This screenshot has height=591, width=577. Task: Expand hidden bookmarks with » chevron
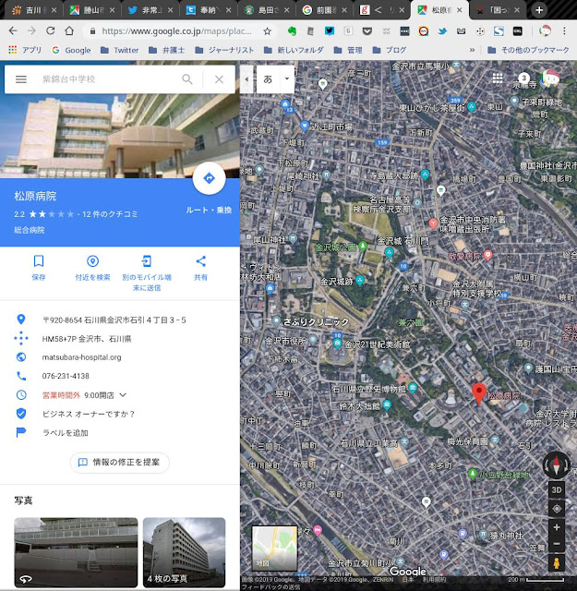pyautogui.click(x=473, y=50)
